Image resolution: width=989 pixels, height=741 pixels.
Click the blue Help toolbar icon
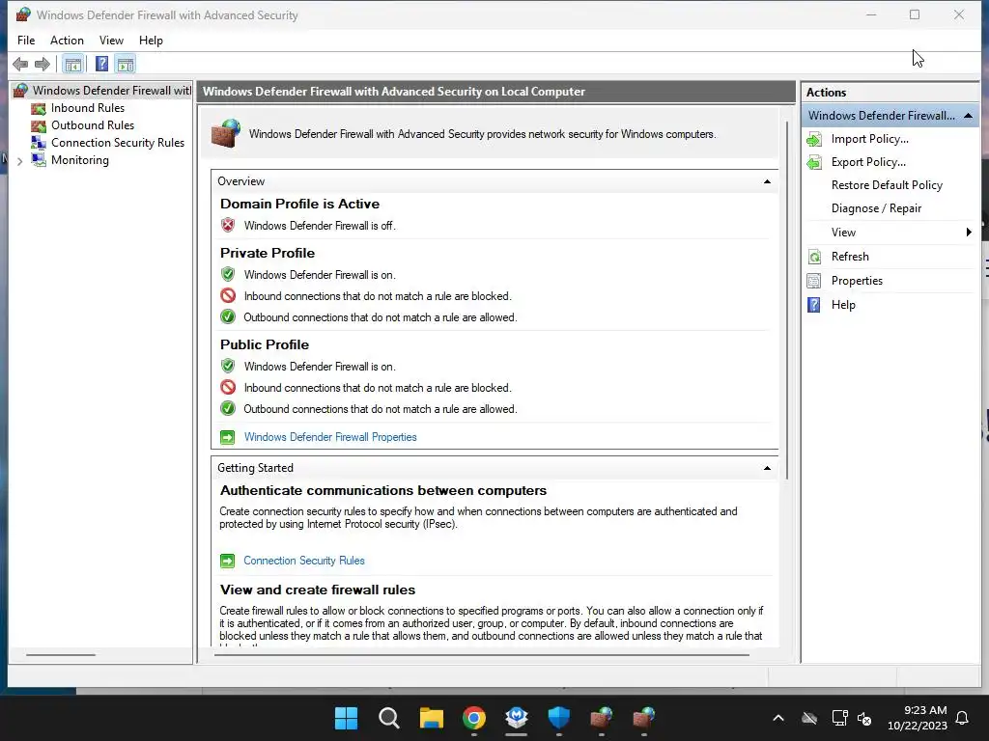pos(101,64)
